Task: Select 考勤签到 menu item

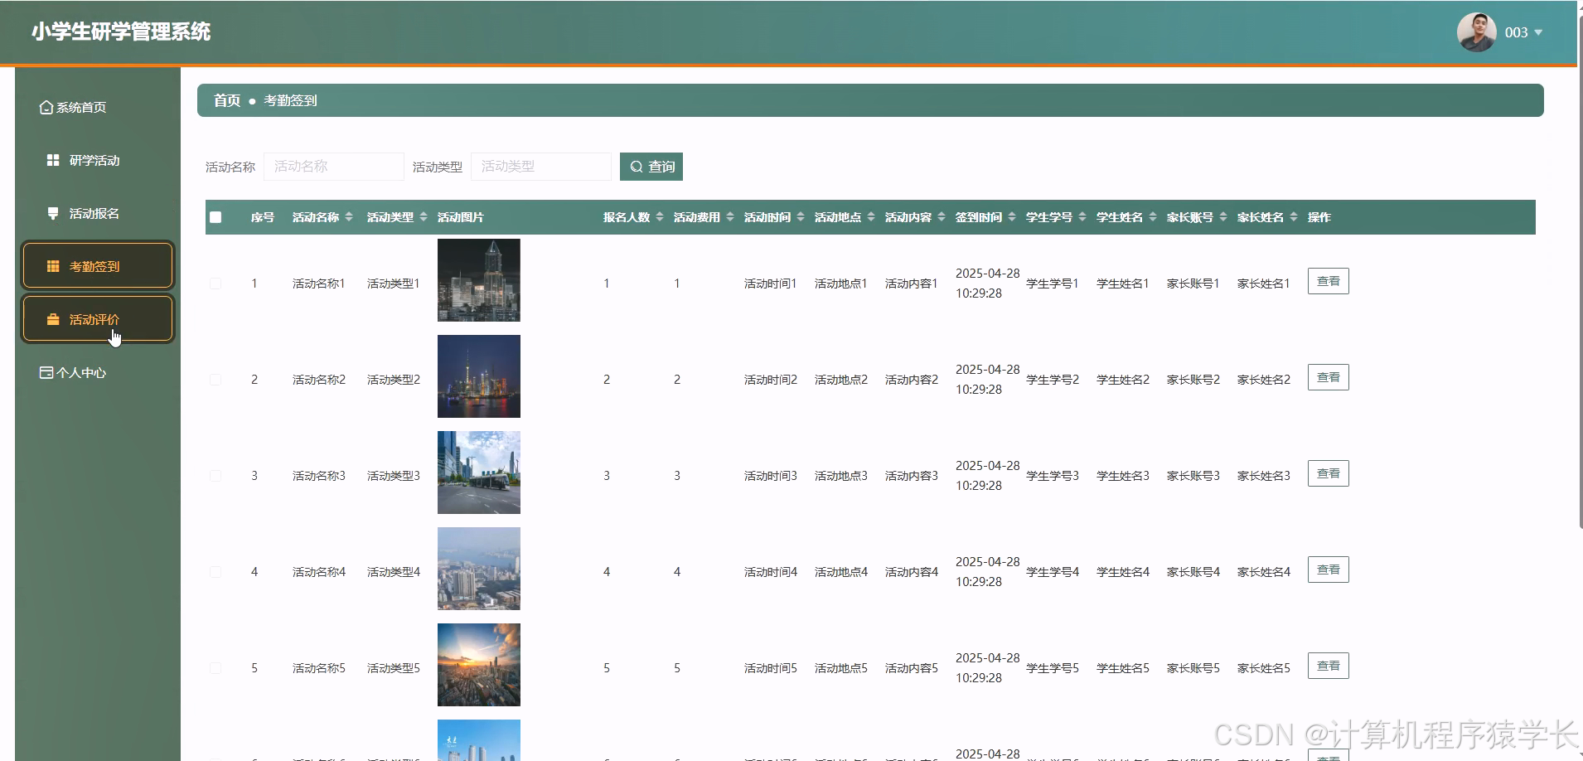Action: point(98,265)
